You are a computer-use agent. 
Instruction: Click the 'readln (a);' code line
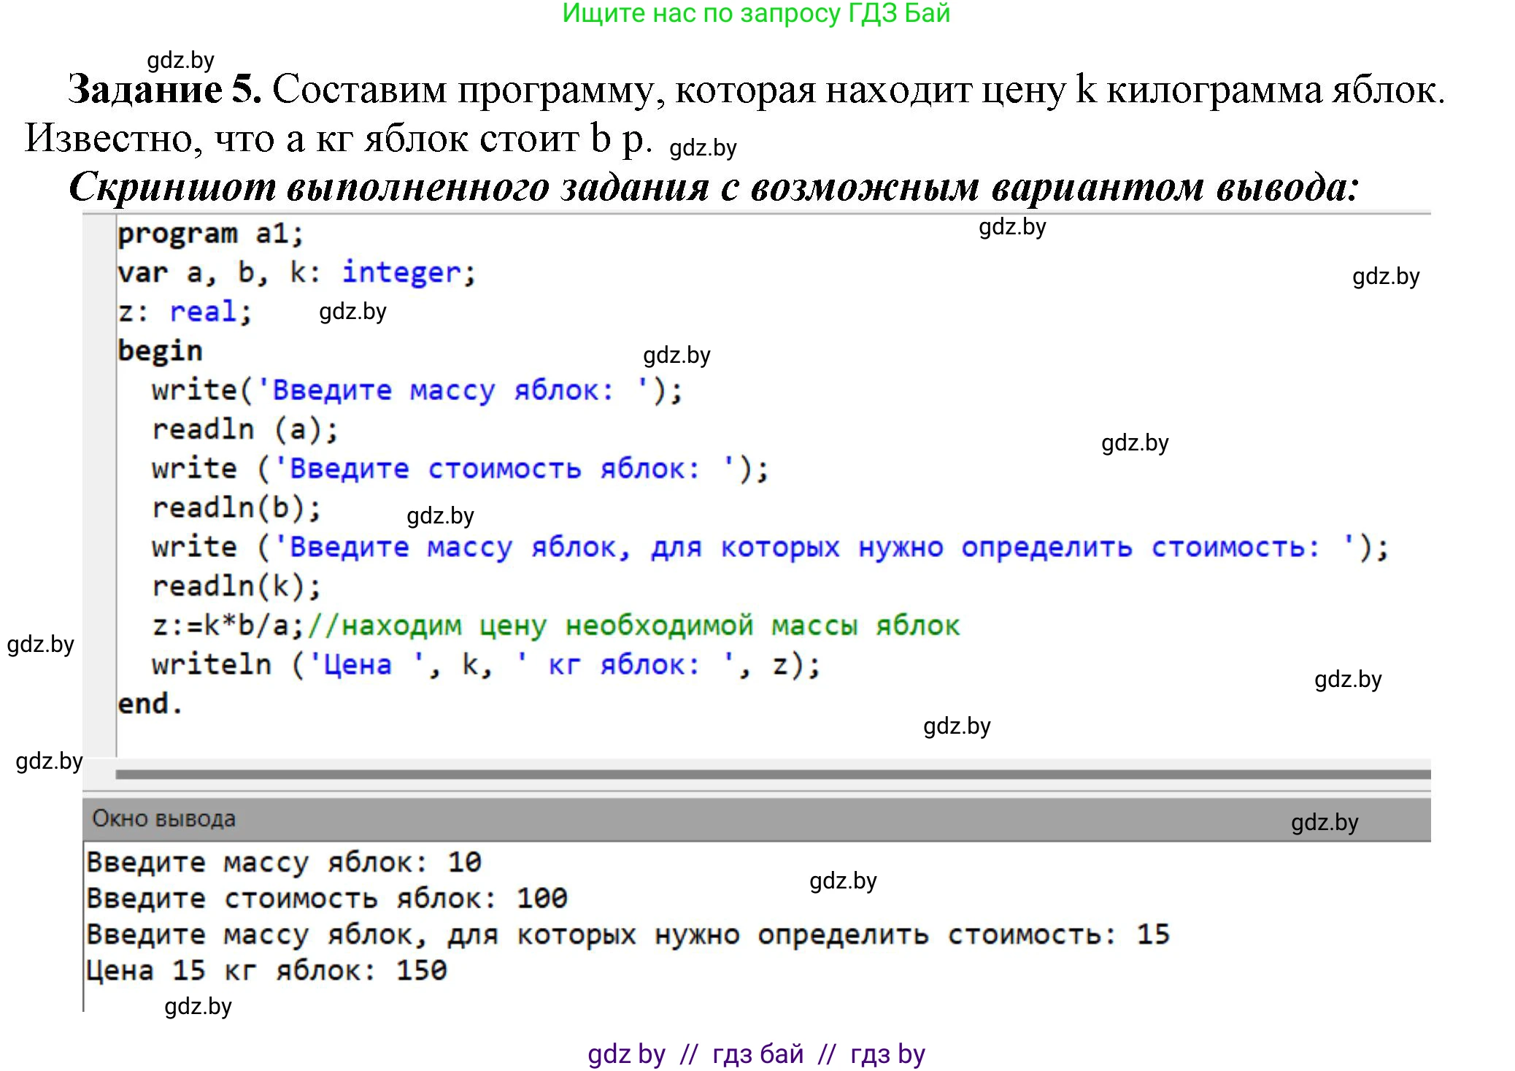tap(244, 429)
